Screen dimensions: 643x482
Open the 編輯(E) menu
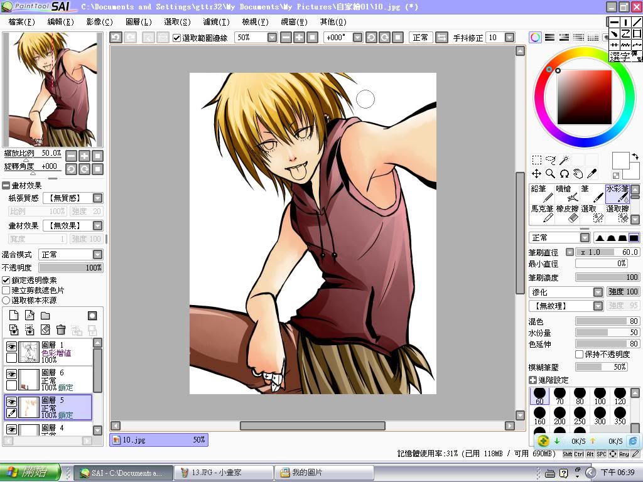pos(61,22)
